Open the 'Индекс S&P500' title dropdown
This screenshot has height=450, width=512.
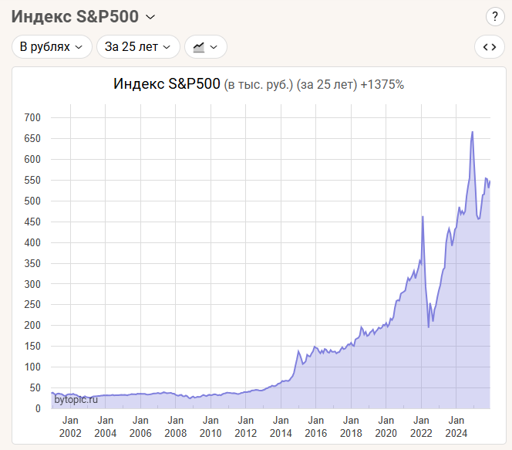83,16
